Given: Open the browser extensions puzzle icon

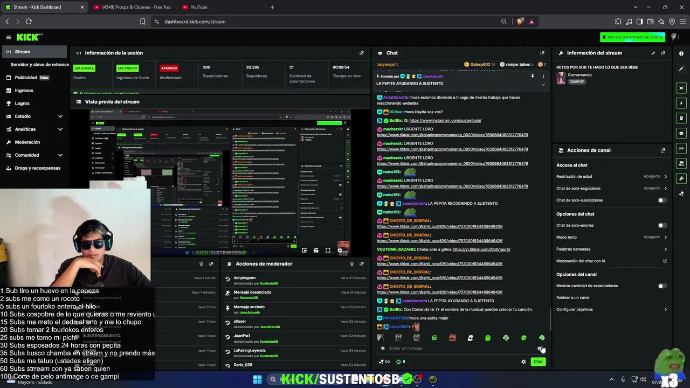Looking at the screenshot, I should point(618,22).
